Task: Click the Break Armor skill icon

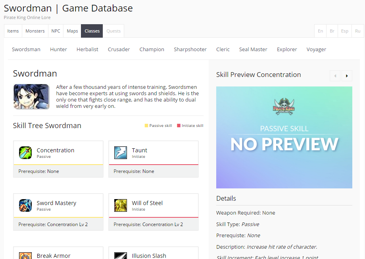Action: pyautogui.click(x=25, y=255)
